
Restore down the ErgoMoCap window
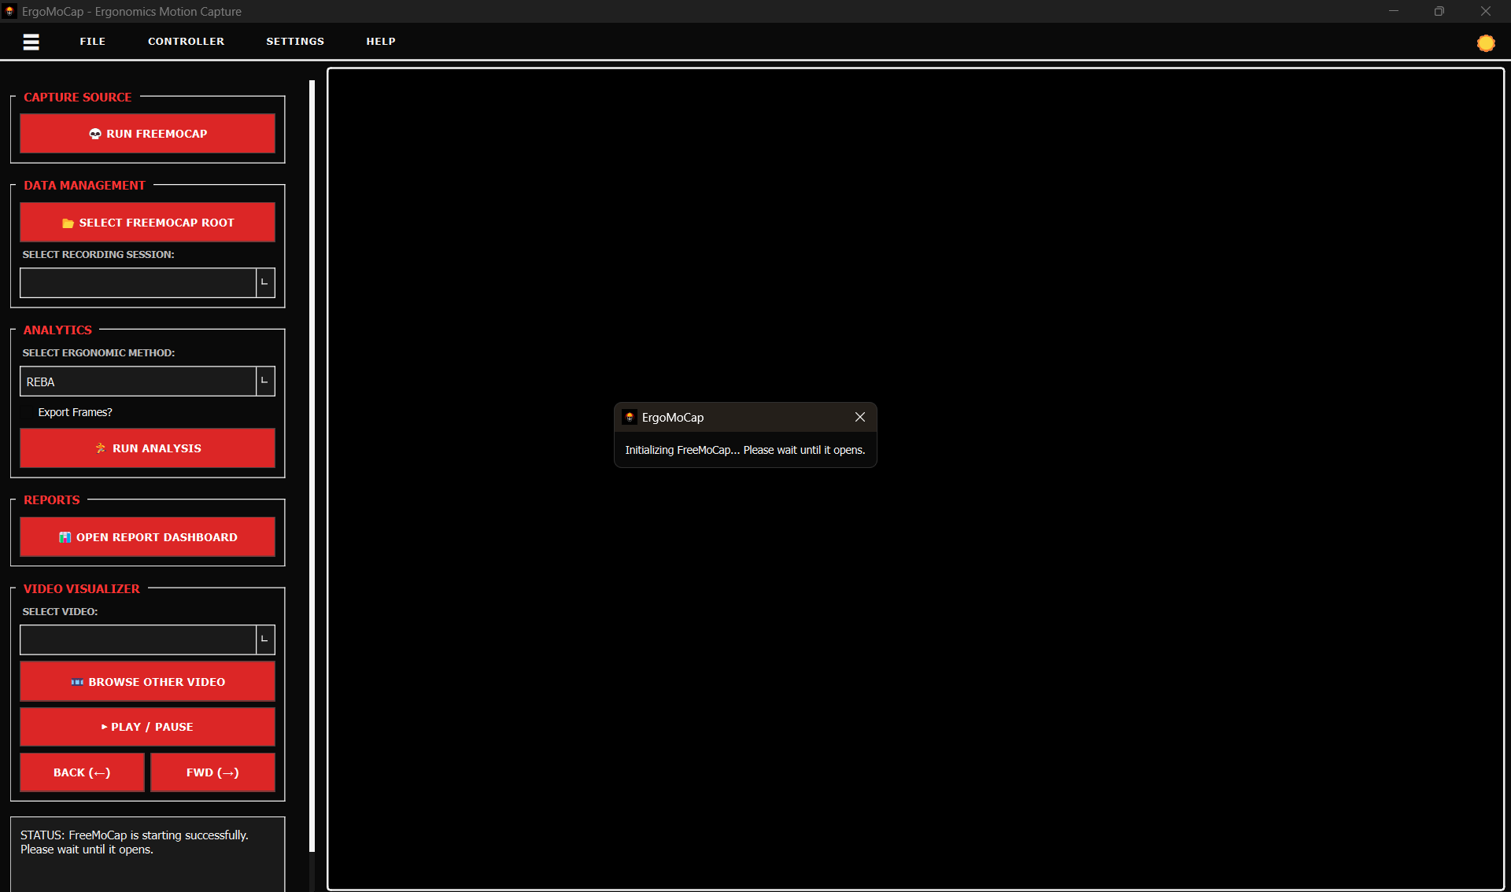pos(1439,11)
